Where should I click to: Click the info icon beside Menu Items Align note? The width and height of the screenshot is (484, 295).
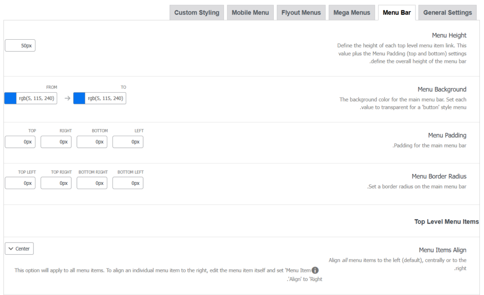tap(315, 270)
